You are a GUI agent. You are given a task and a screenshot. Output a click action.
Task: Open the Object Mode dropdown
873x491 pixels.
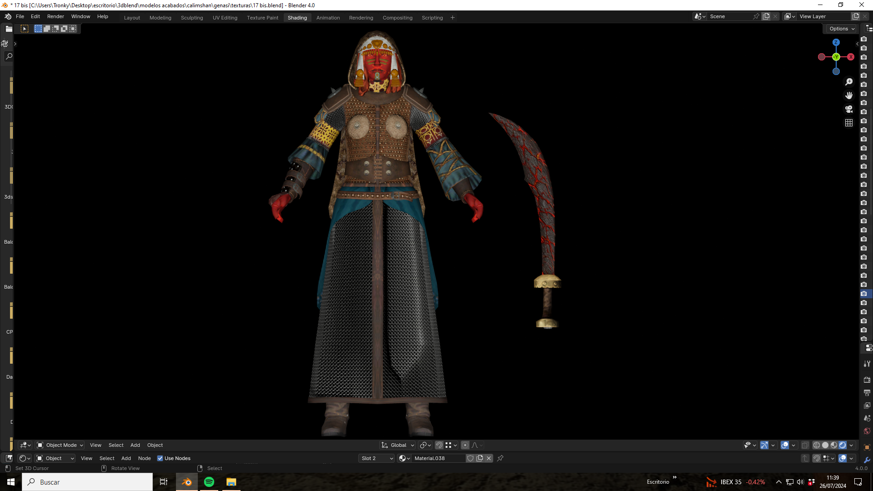(x=60, y=446)
